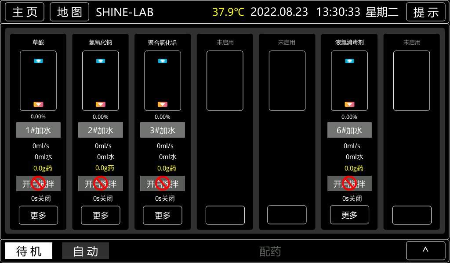This screenshot has width=450, height=263.
Task: Click the 草酸 tank title
Action: (38, 43)
